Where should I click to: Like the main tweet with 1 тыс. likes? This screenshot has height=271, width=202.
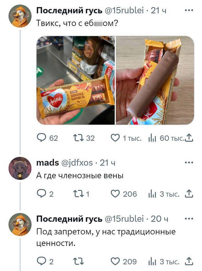tap(126, 138)
